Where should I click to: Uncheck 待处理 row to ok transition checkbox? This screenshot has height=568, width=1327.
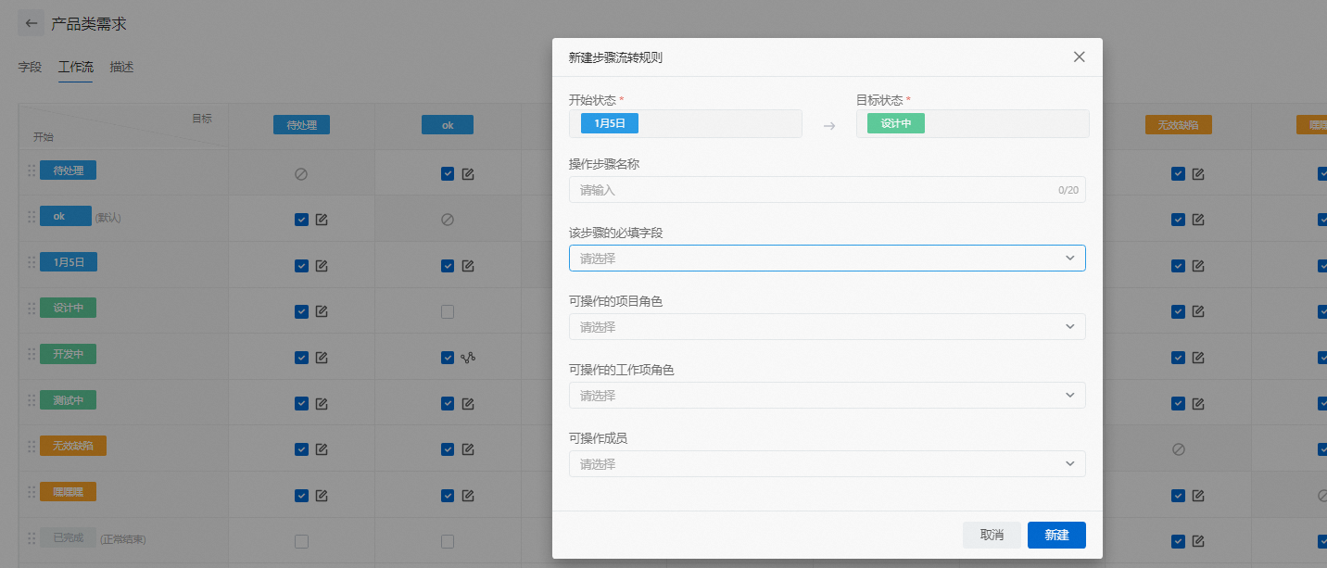(x=448, y=173)
